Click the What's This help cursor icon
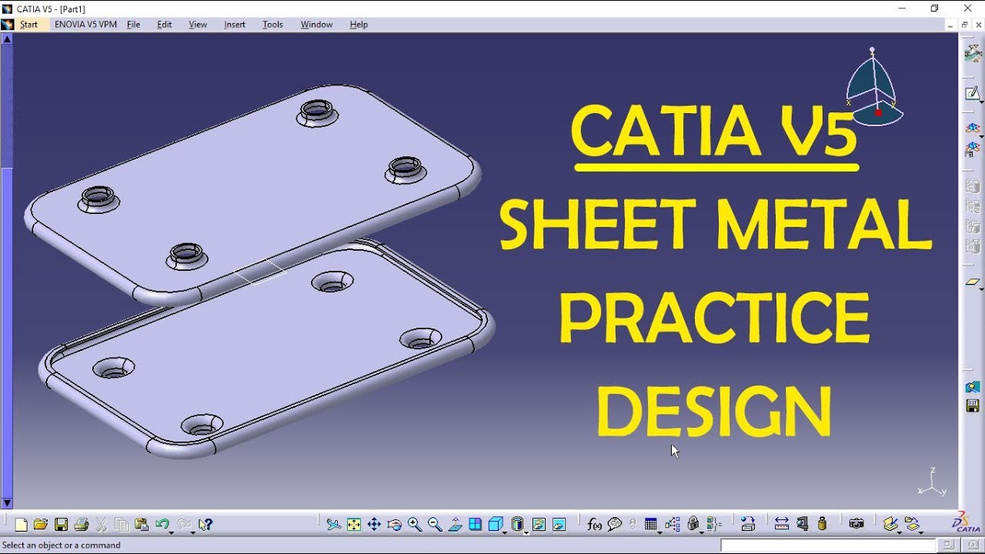The width and height of the screenshot is (985, 554). coord(205,525)
